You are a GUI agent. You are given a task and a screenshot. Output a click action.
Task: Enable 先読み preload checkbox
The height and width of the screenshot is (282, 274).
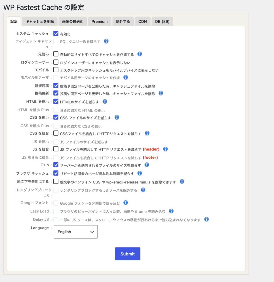(x=56, y=54)
